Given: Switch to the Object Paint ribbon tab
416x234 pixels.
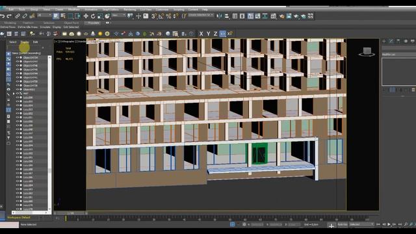Looking at the screenshot, I should tap(71, 23).
